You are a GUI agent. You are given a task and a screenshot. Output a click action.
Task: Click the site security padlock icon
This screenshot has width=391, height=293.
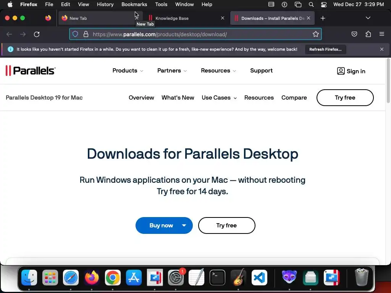coord(86,34)
